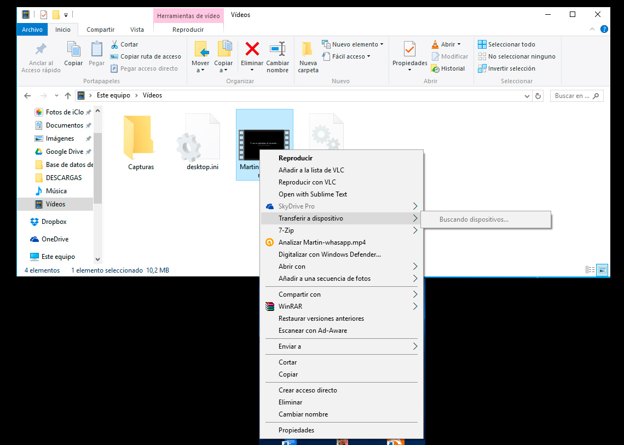Click the Cortar scissors icon
Screen dimensions: 624x445
(x=114, y=44)
